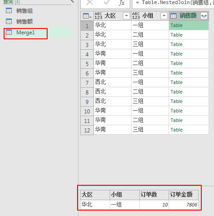Confirm formula with the checkmark icon
Image resolution: width=214 pixels, height=216 pixels.
[107, 3]
